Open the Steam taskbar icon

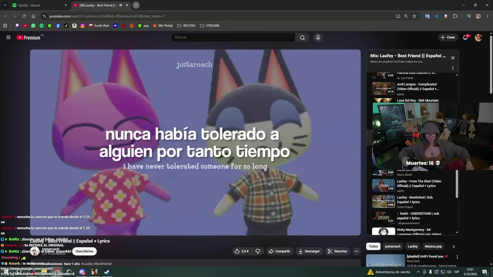pyautogui.click(x=107, y=272)
